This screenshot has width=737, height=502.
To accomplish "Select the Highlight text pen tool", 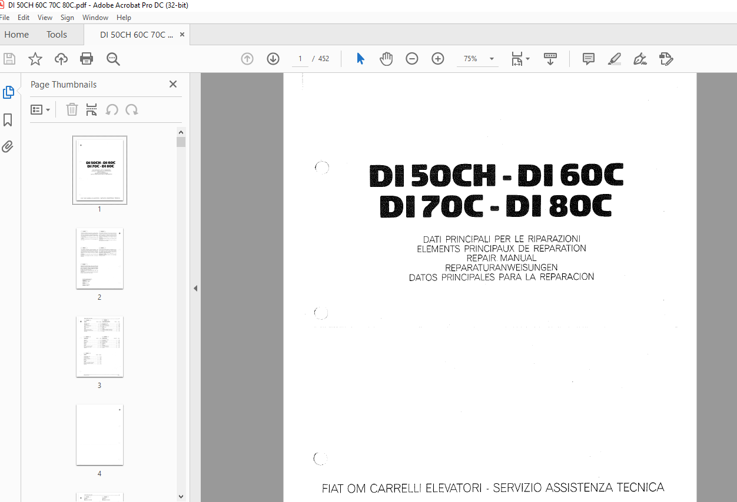I will tap(615, 59).
